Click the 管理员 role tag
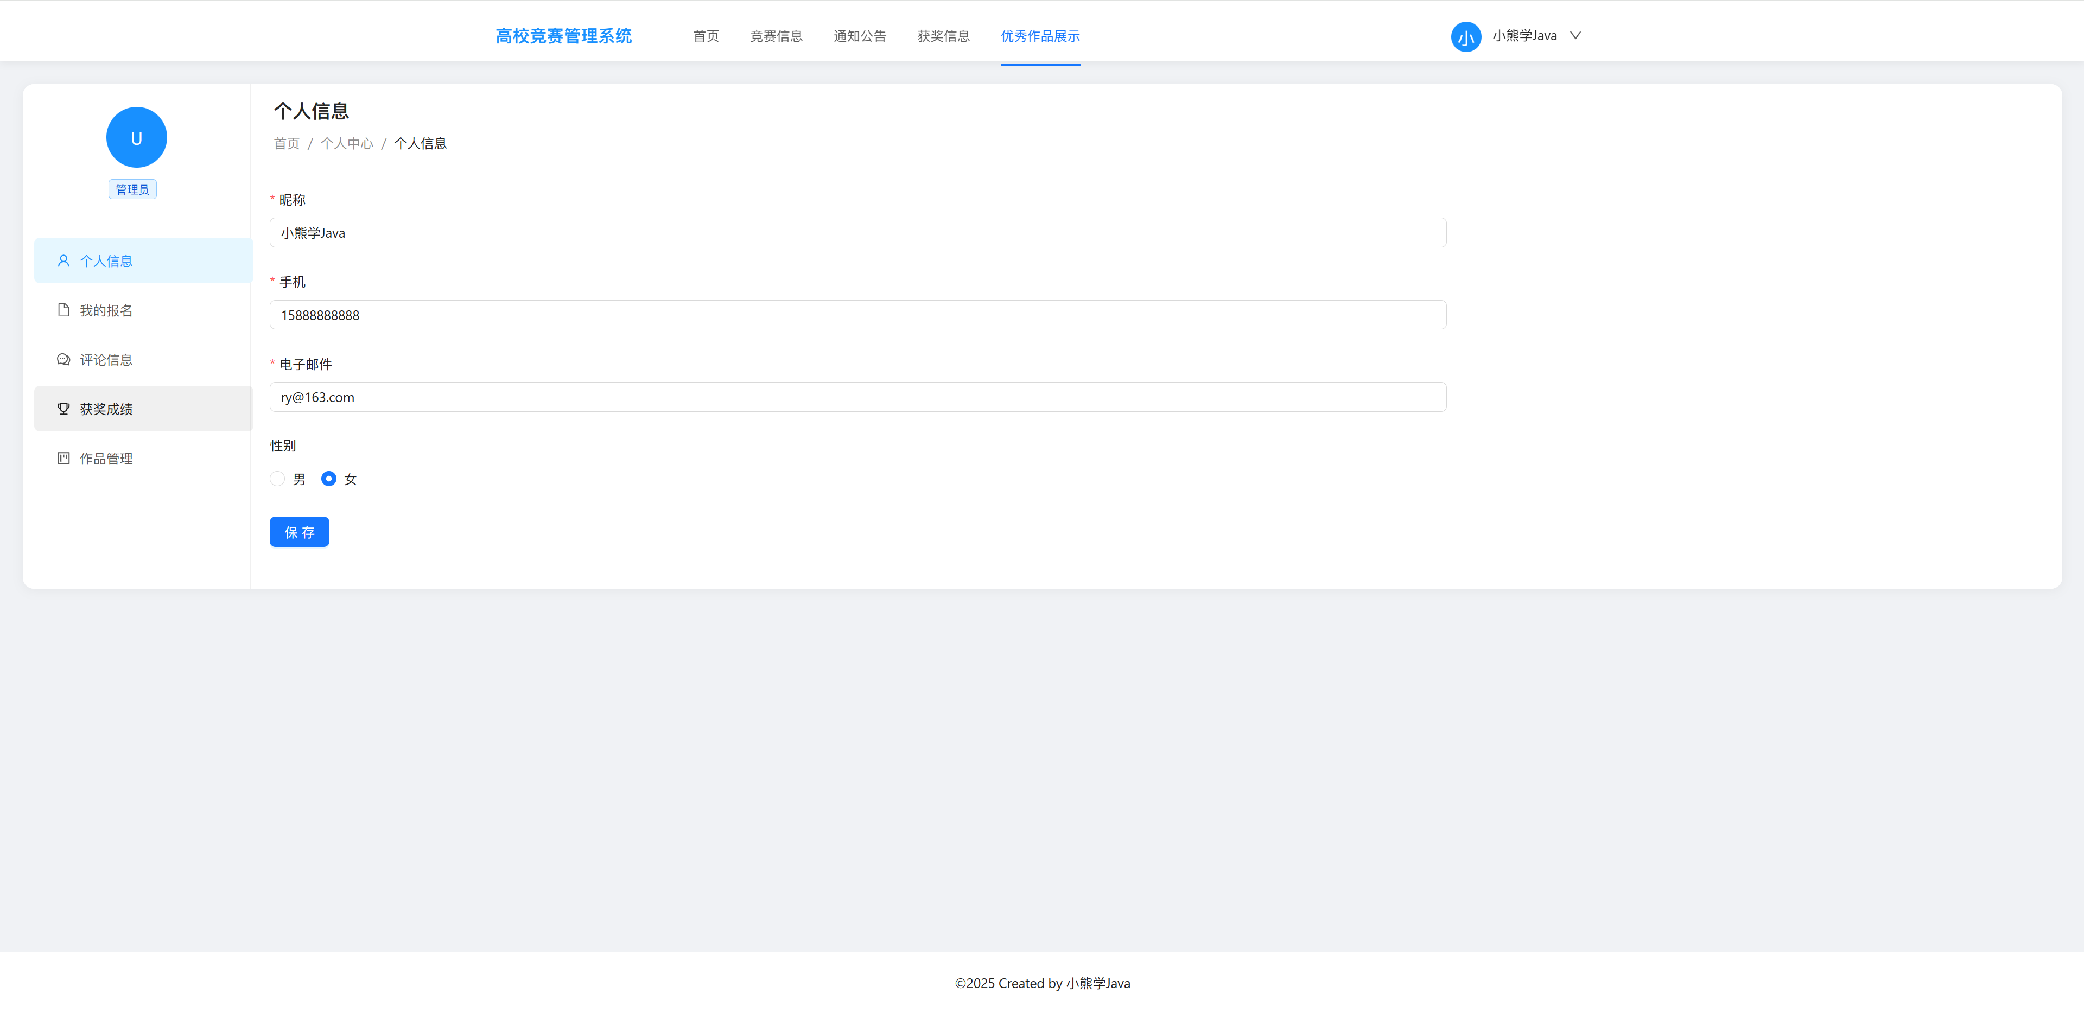This screenshot has height=1012, width=2084. pos(132,189)
